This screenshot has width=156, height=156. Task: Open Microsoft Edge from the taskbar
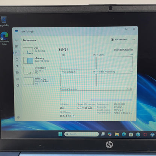[124, 134]
